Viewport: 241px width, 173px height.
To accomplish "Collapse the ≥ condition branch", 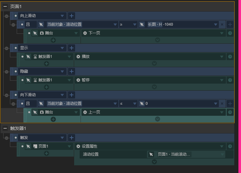I will pyautogui.click(x=13, y=25).
